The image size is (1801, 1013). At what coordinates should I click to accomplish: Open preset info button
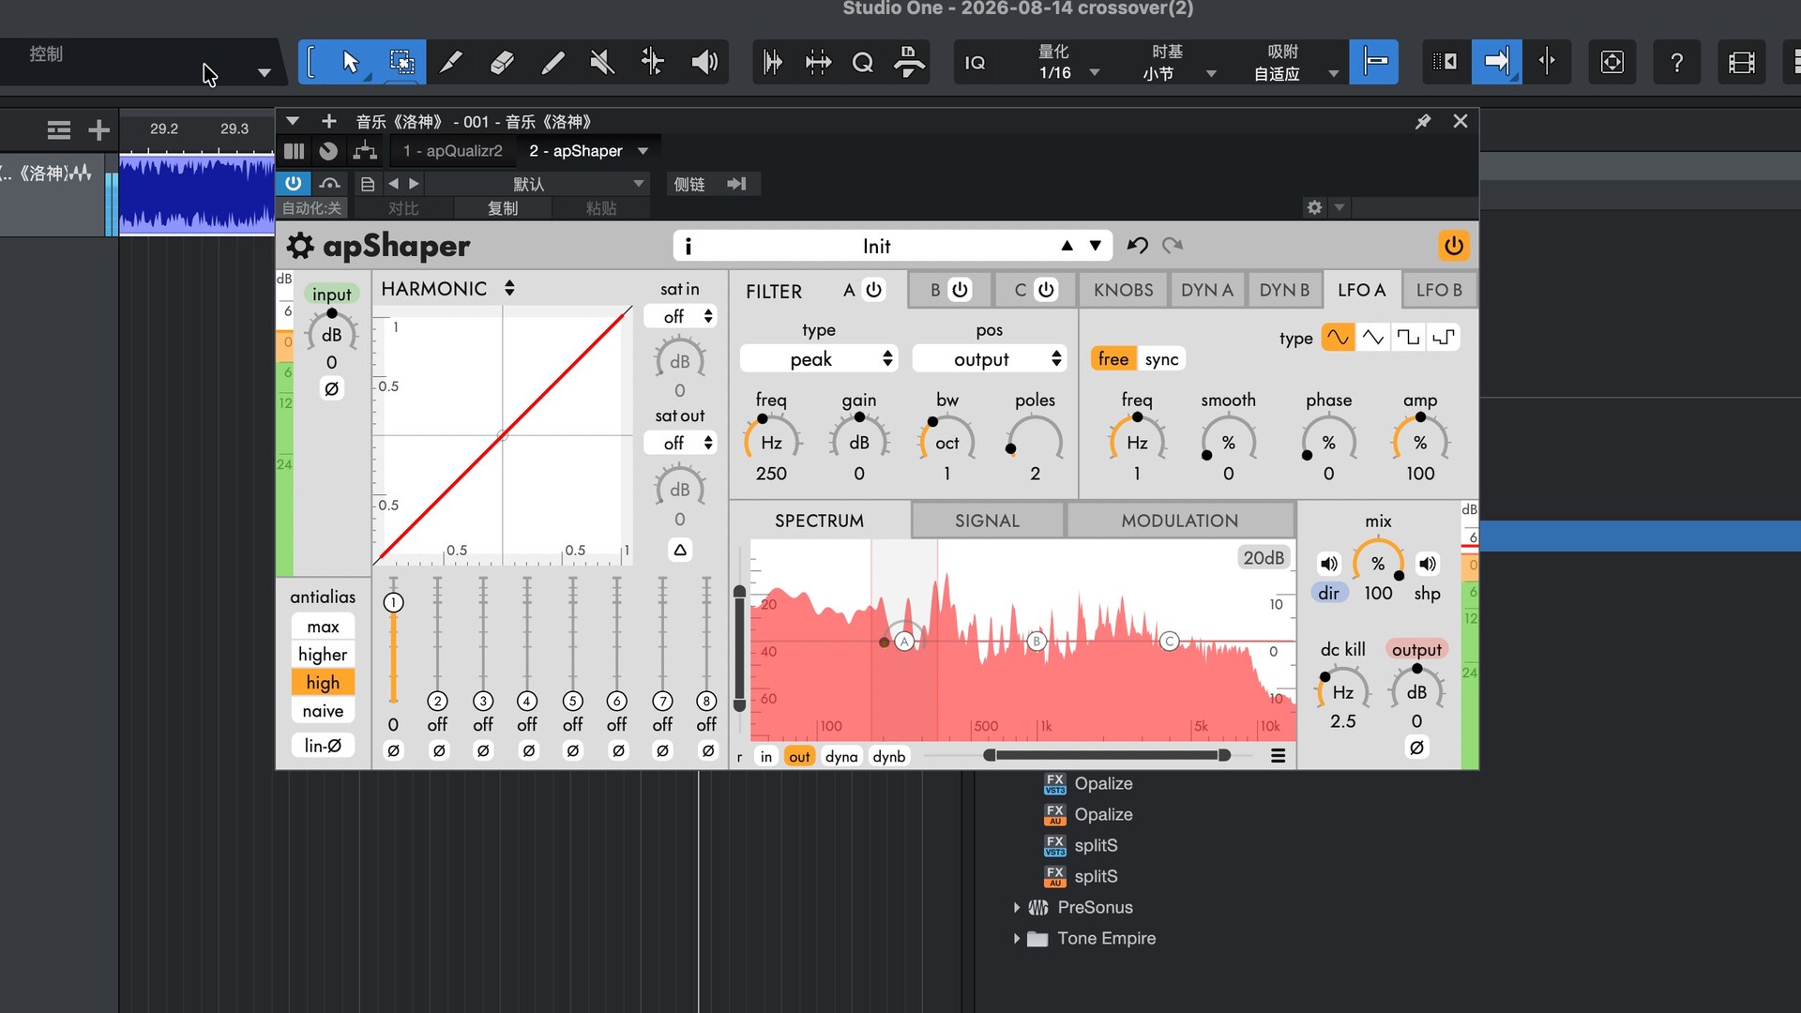[689, 246]
